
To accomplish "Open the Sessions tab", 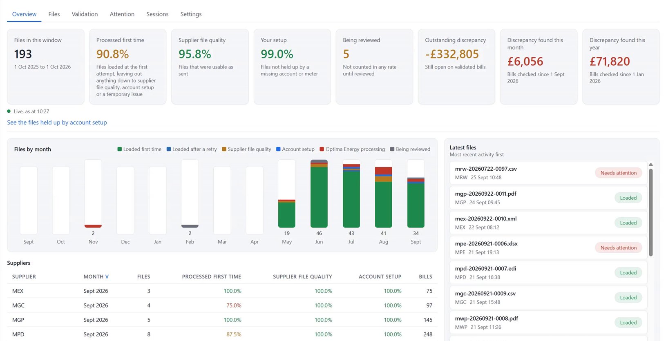I will click(157, 14).
